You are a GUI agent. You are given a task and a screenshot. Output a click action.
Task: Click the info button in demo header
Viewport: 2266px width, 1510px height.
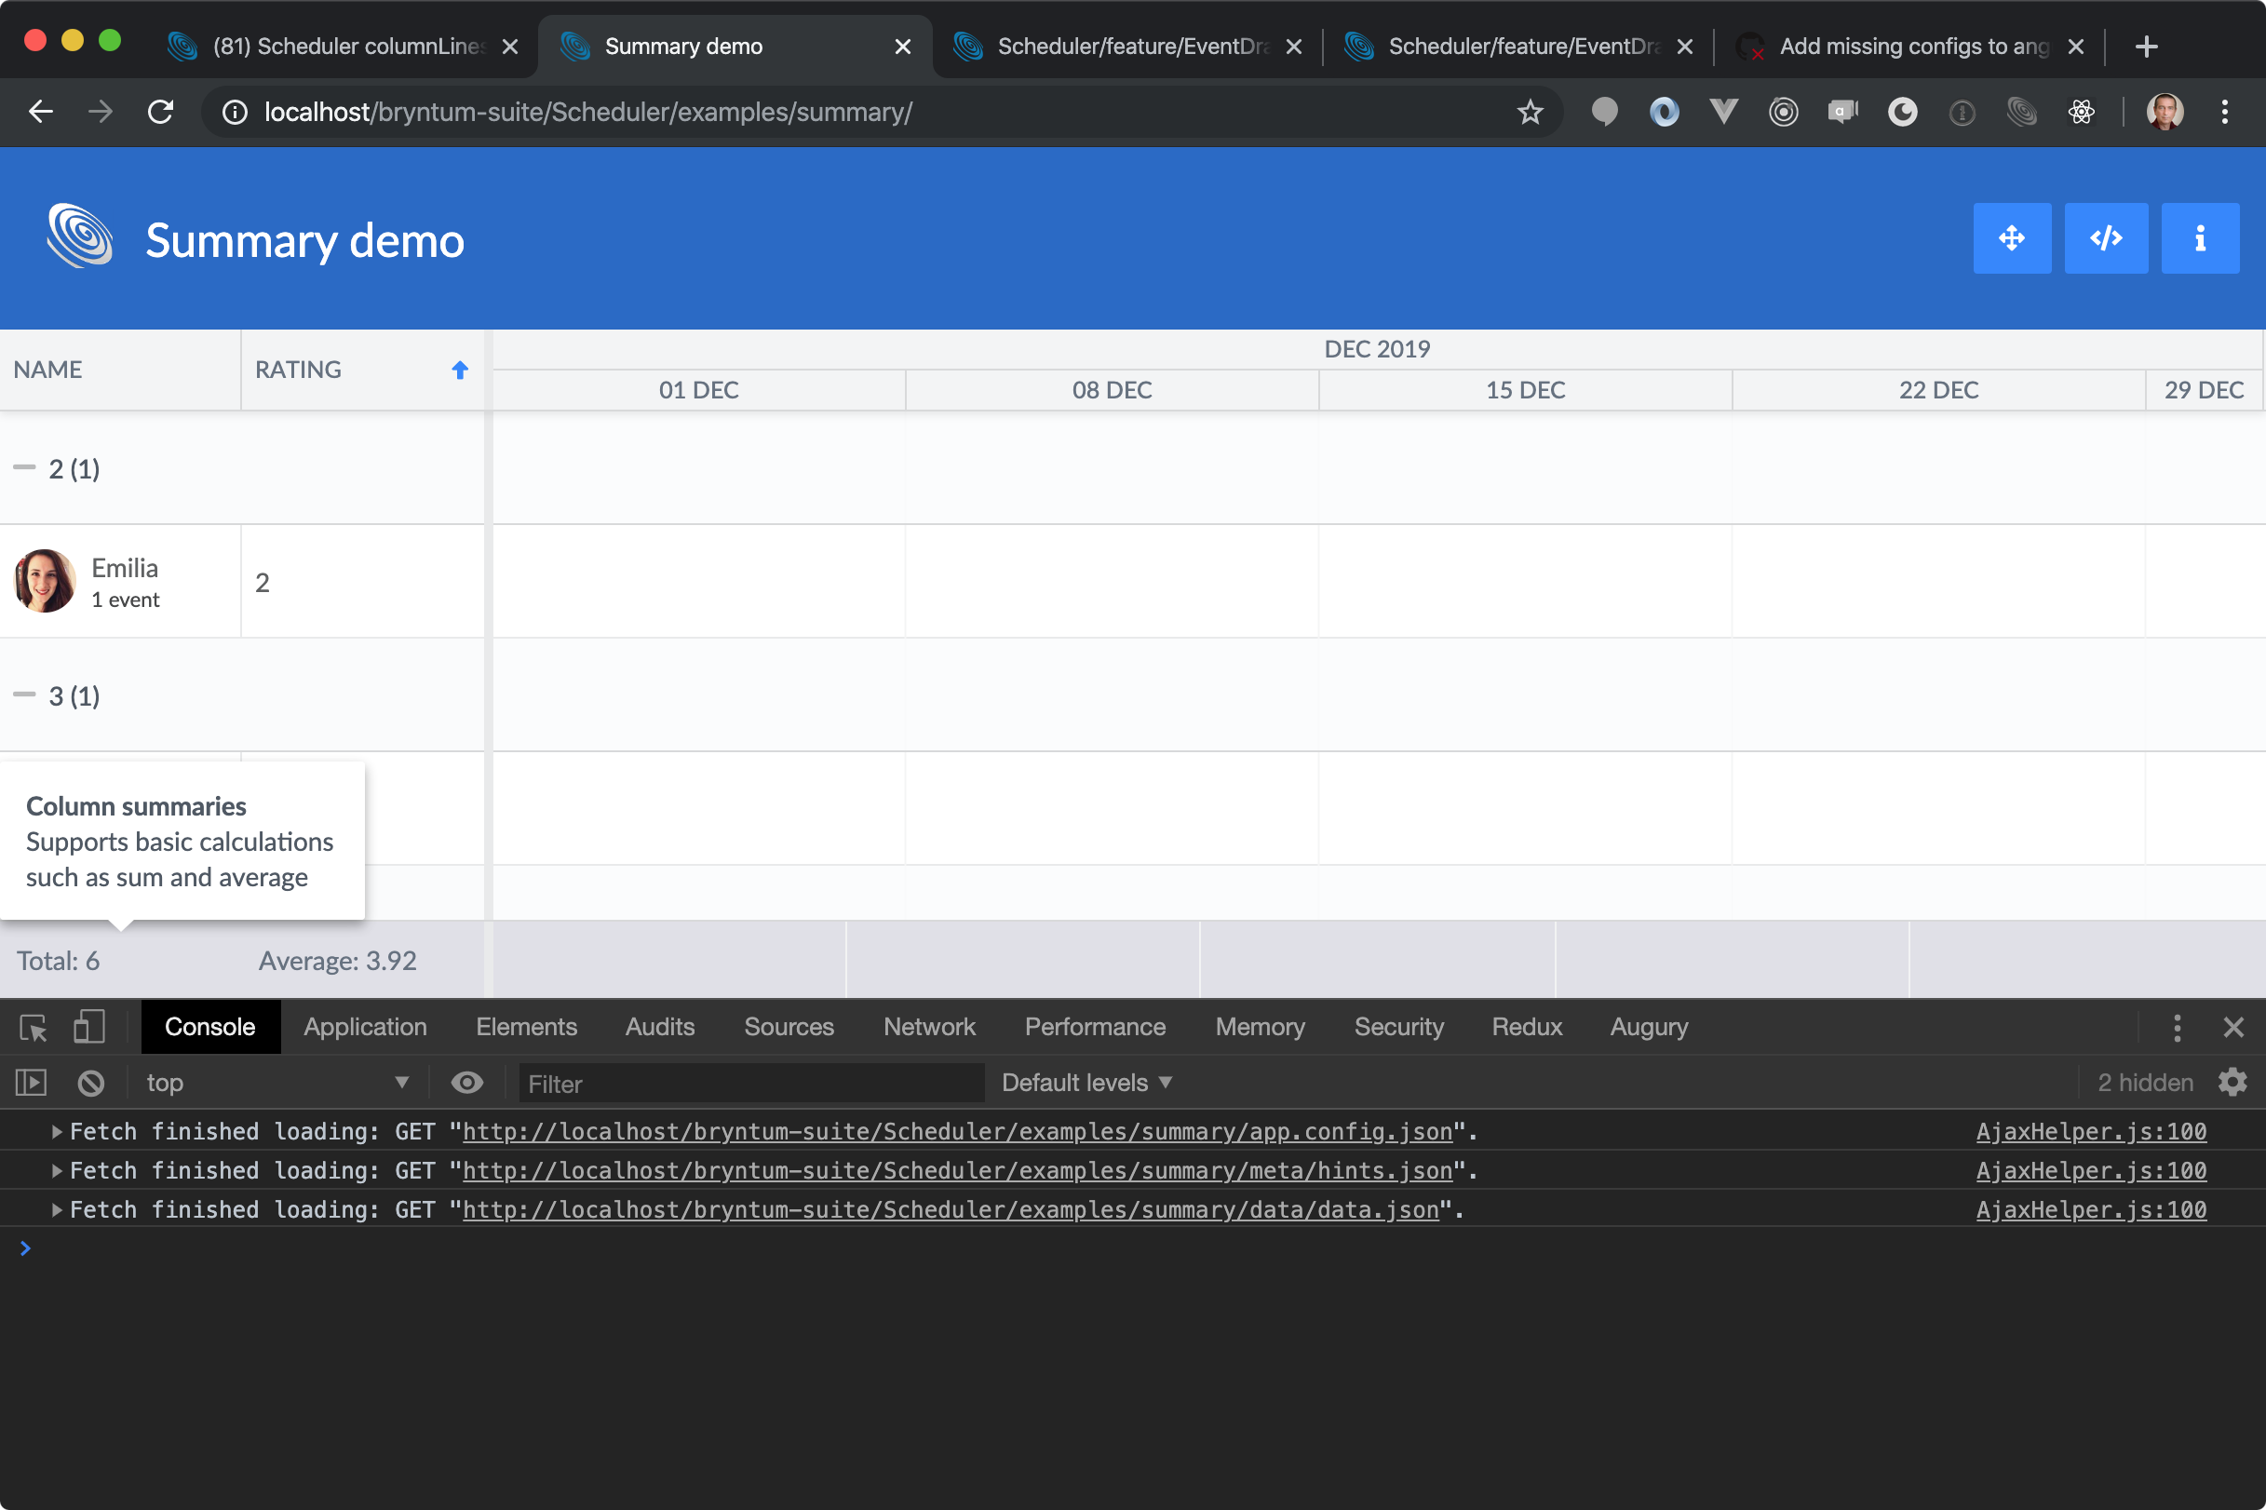2200,238
